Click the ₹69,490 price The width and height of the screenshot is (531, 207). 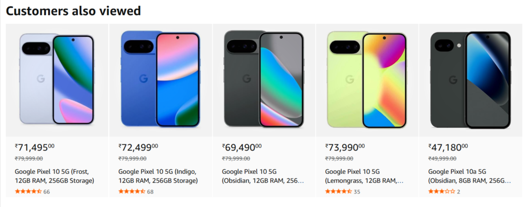pyautogui.click(x=242, y=147)
